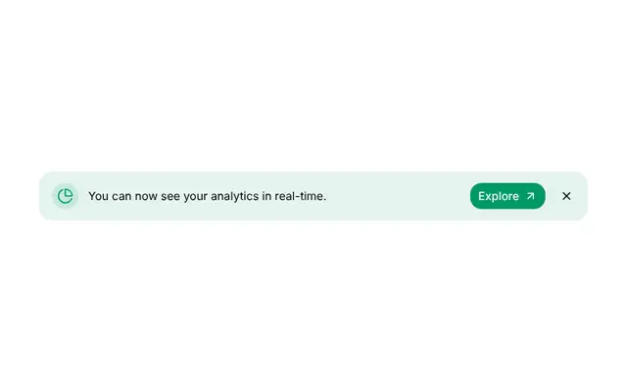Viewport: 627px width, 392px height.
Task: Click the pie chart analytics icon
Action: coord(66,196)
